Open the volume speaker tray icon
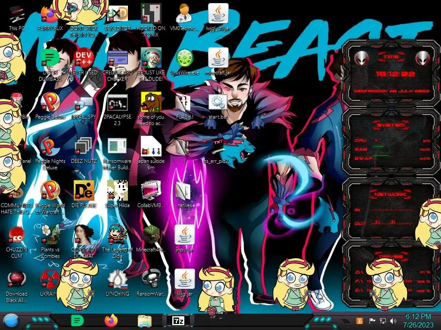This screenshot has width=441, height=330. (x=393, y=321)
